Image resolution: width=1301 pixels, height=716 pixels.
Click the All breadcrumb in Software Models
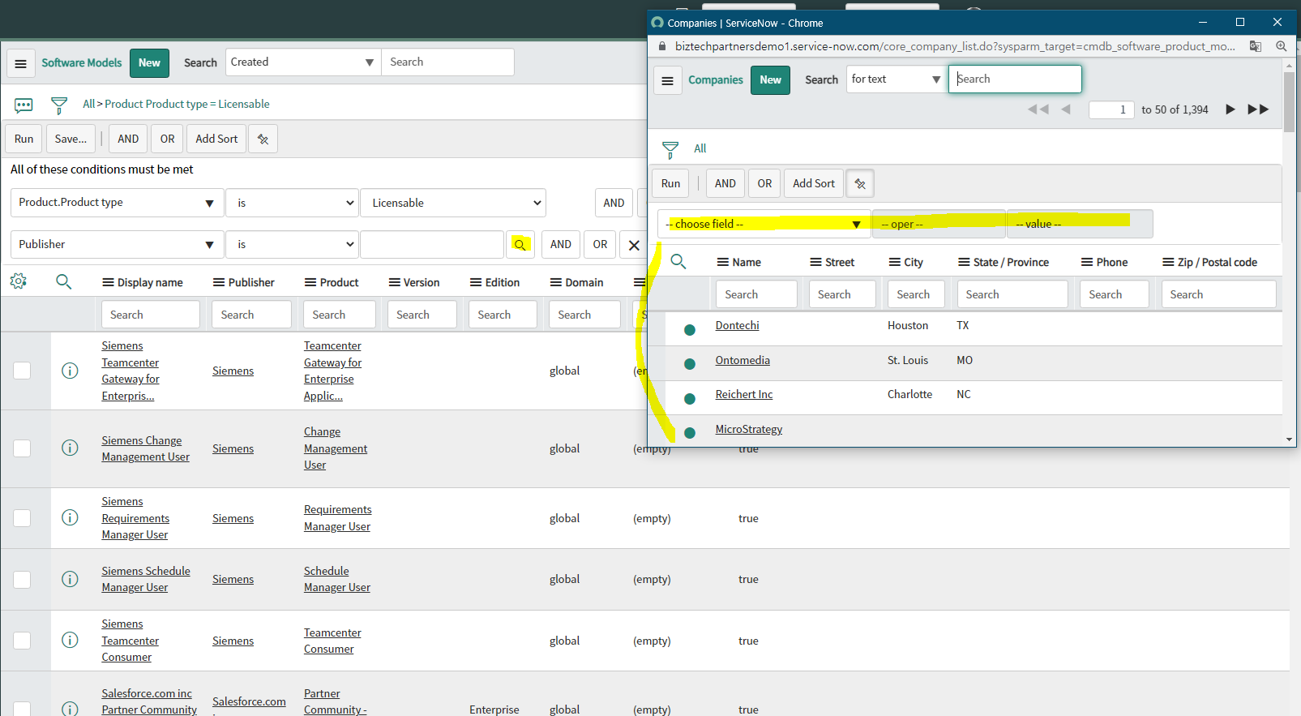88,104
